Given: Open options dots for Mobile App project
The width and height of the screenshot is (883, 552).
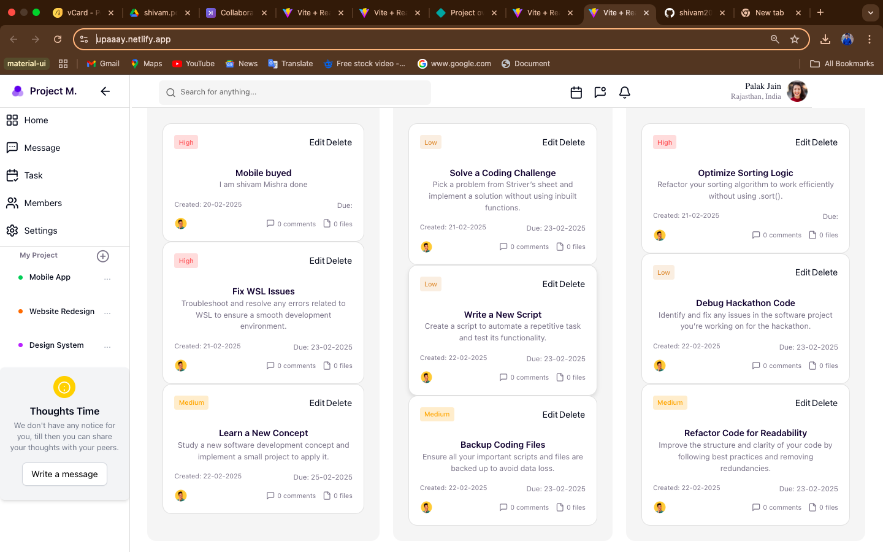Looking at the screenshot, I should 107,278.
